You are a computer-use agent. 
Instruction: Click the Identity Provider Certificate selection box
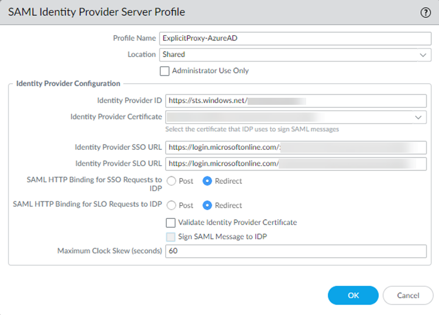pyautogui.click(x=287, y=117)
